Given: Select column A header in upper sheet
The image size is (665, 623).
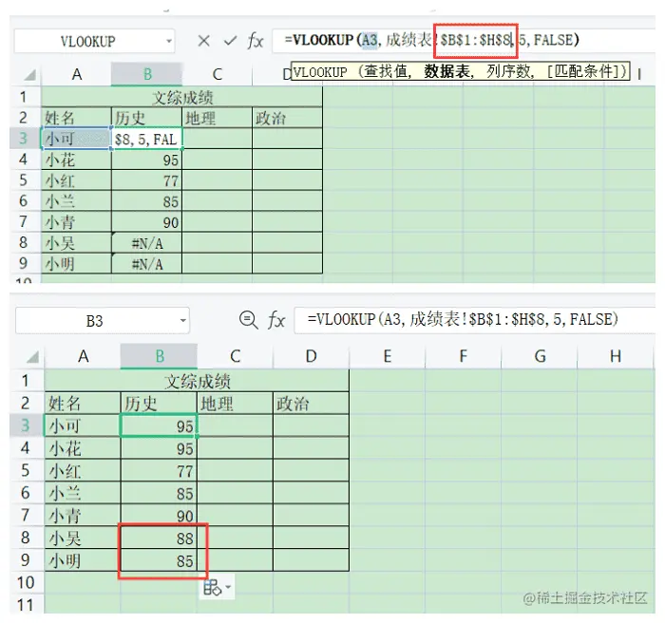Looking at the screenshot, I should pyautogui.click(x=76, y=74).
